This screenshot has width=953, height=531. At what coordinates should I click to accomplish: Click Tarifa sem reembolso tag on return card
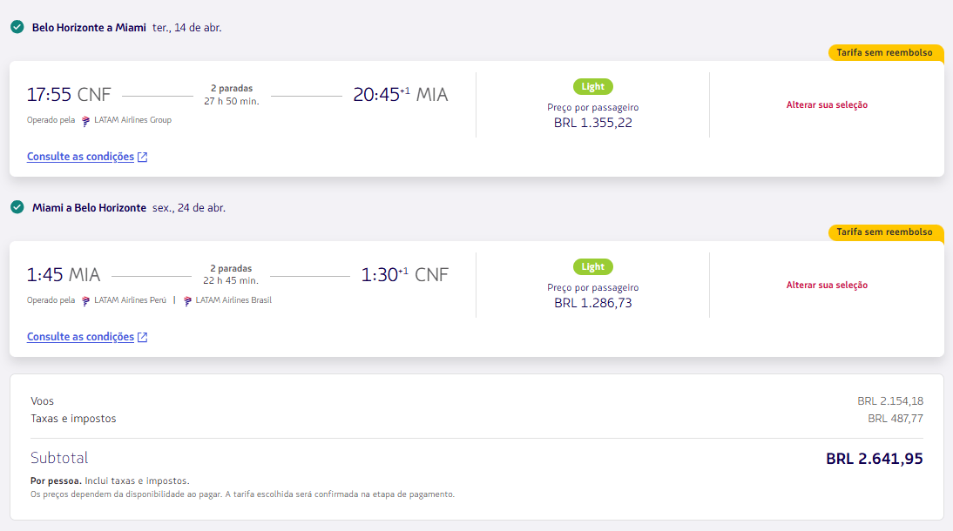coord(884,232)
